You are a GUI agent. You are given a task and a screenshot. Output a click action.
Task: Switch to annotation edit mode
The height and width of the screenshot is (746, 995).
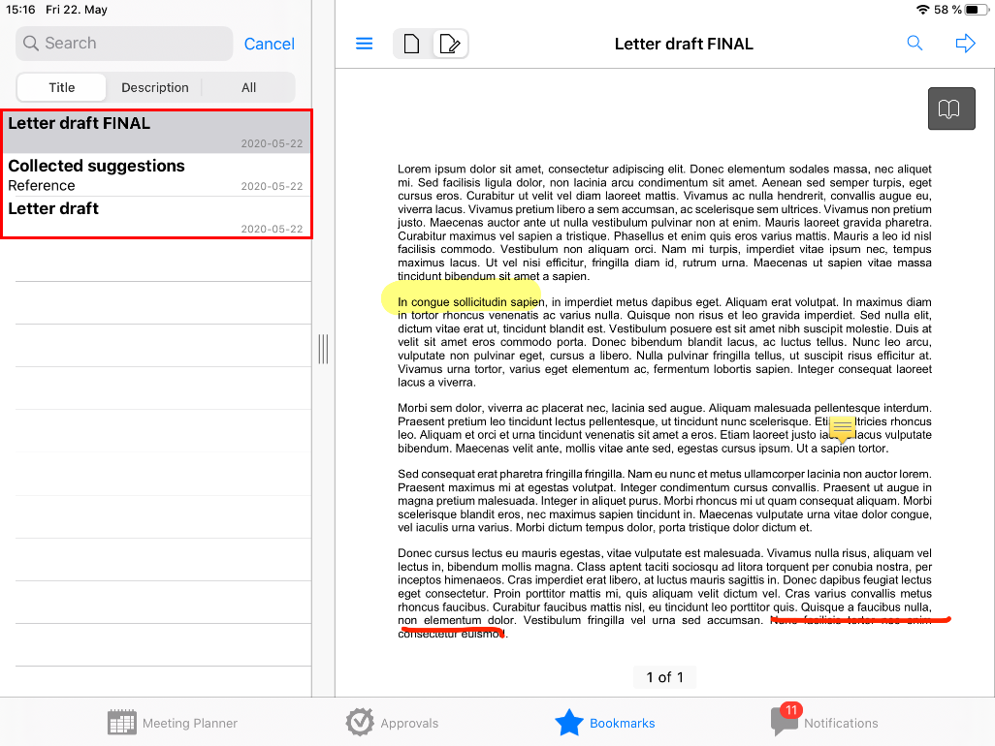click(x=450, y=44)
